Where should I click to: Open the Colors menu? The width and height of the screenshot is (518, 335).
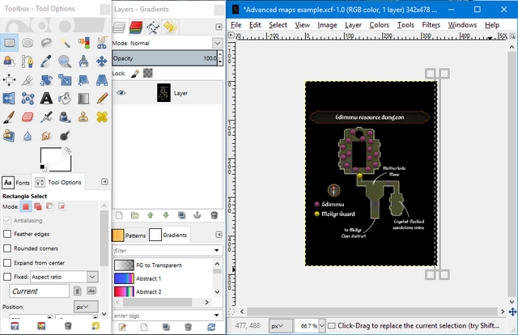tap(379, 25)
